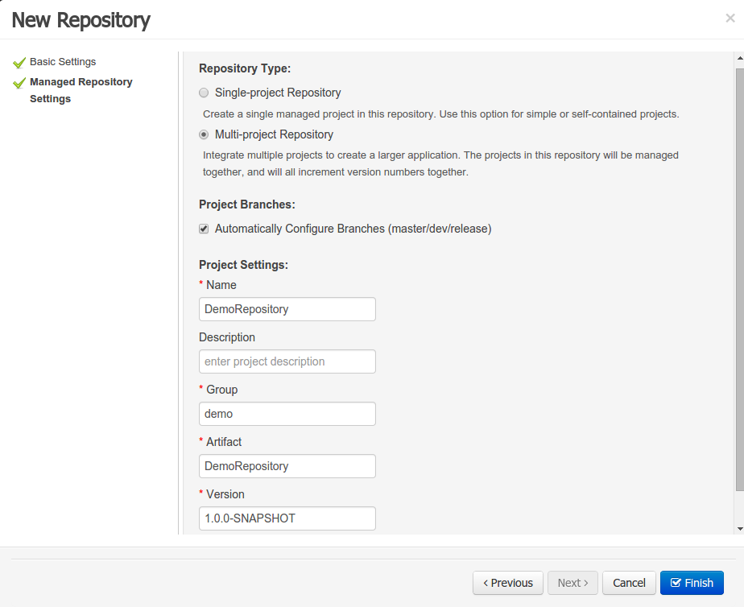The height and width of the screenshot is (607, 744).
Task: Click the scrollbar up arrow
Action: (x=739, y=59)
